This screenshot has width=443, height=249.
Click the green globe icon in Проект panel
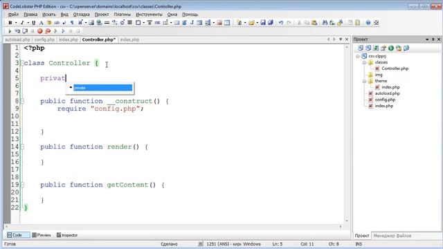(x=391, y=48)
